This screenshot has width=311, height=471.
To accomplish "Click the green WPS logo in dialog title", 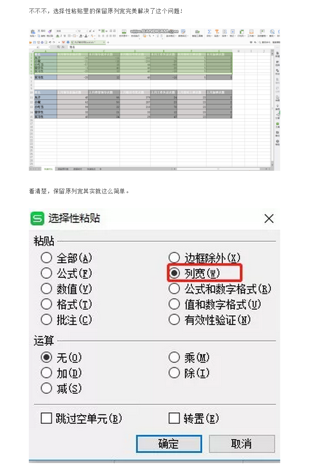I will coord(37,218).
